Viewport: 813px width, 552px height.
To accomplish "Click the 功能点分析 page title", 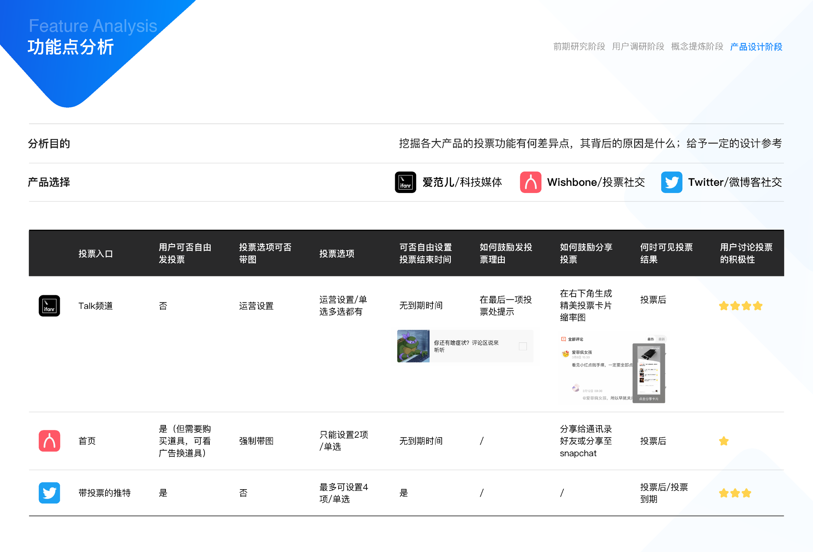I will [x=71, y=47].
